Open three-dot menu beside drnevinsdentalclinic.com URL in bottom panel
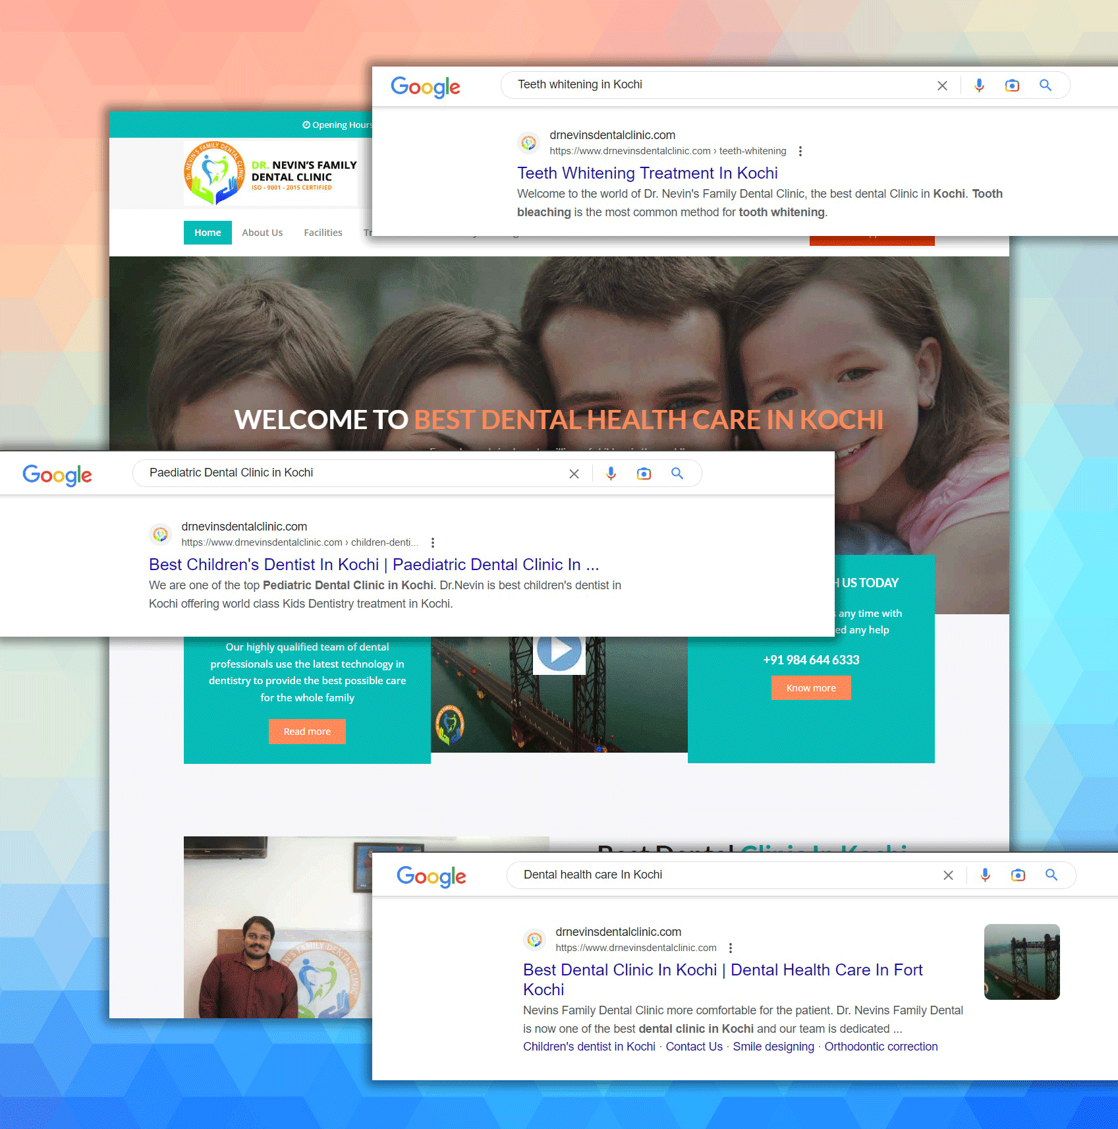 point(731,948)
